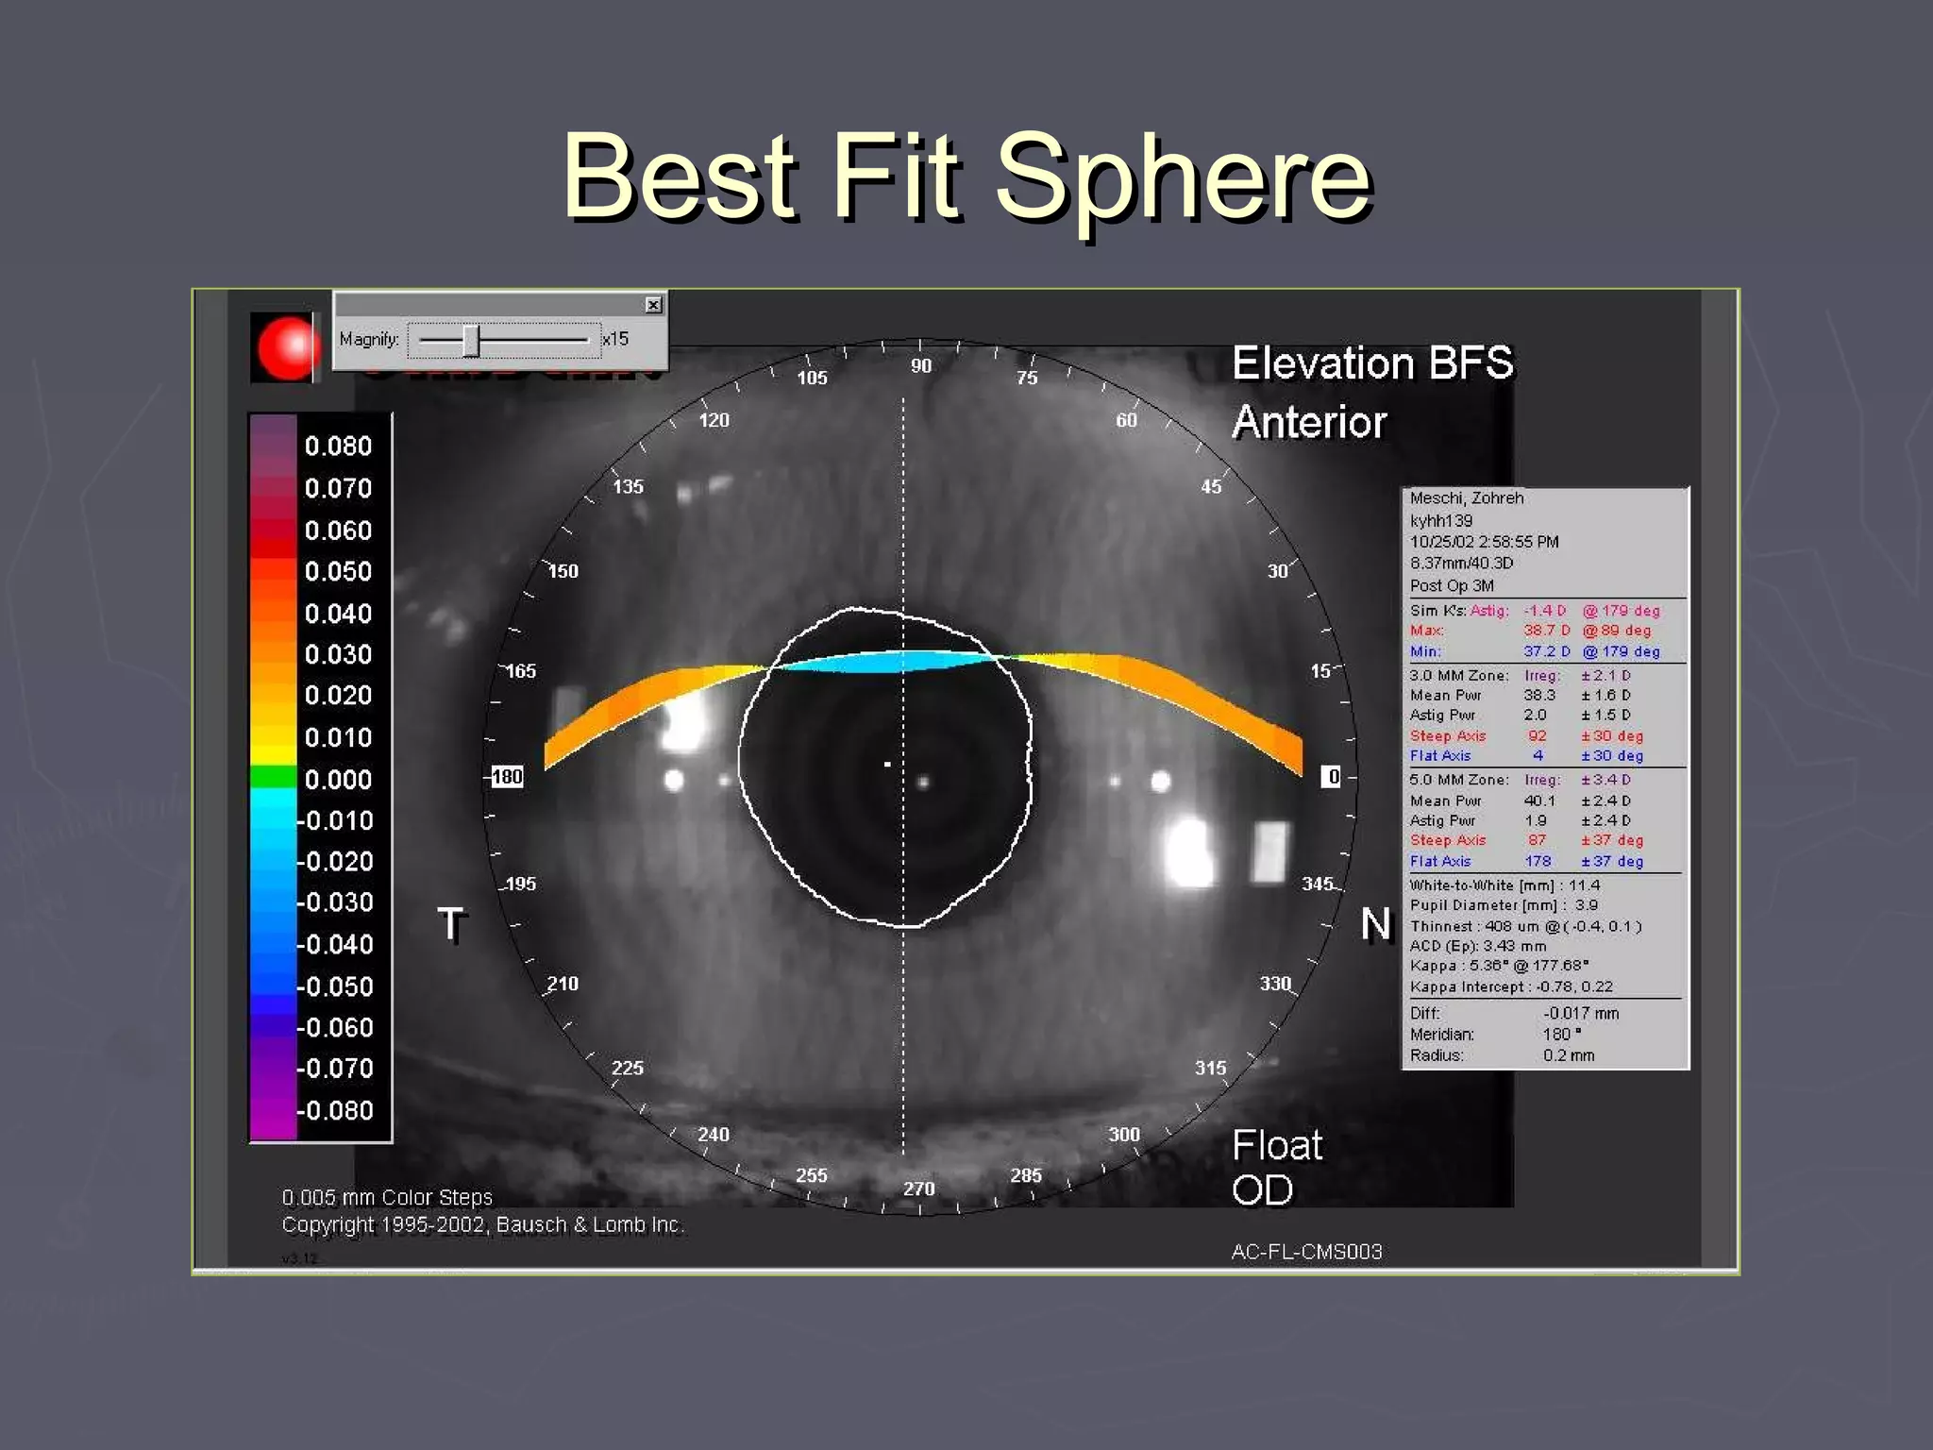This screenshot has height=1450, width=1933.
Task: Click the 135 degree label on dial
Action: tap(628, 486)
